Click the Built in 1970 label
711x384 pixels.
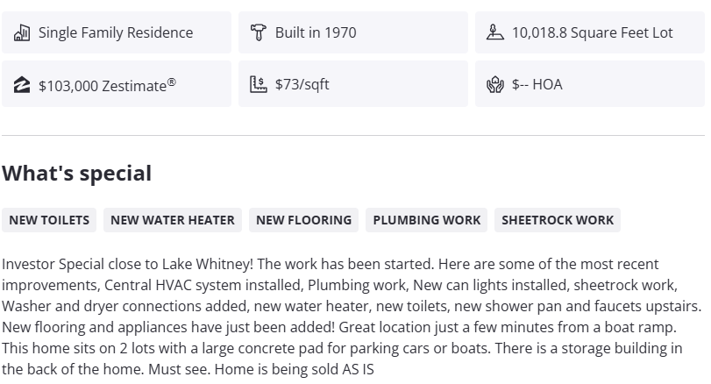[x=316, y=33]
